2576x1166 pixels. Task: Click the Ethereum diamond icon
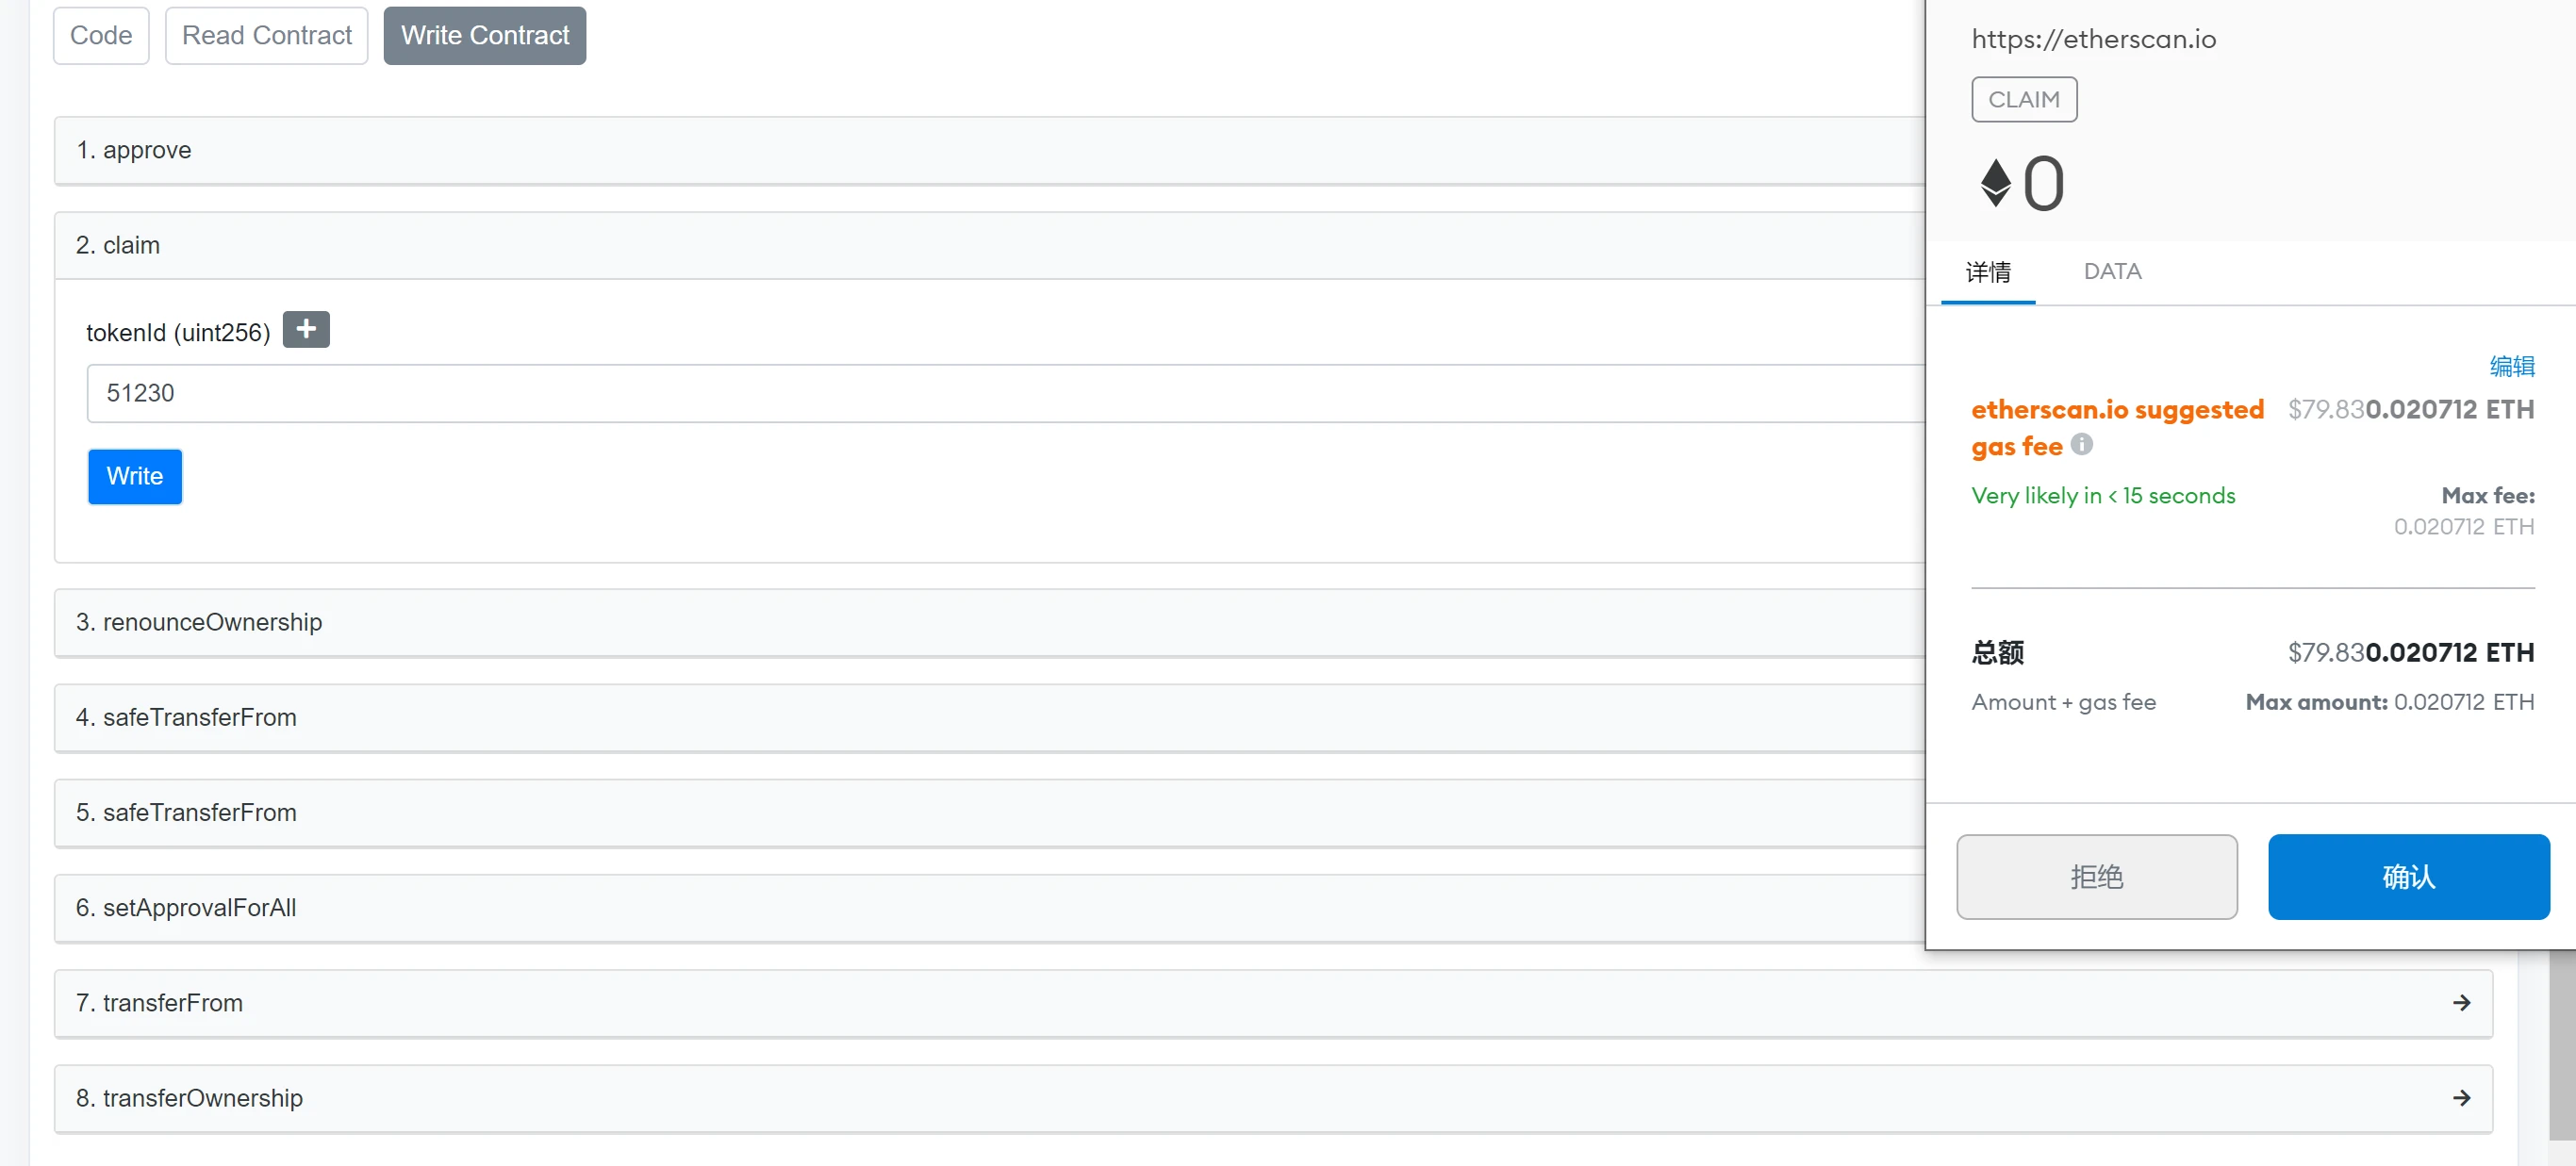pos(1996,182)
